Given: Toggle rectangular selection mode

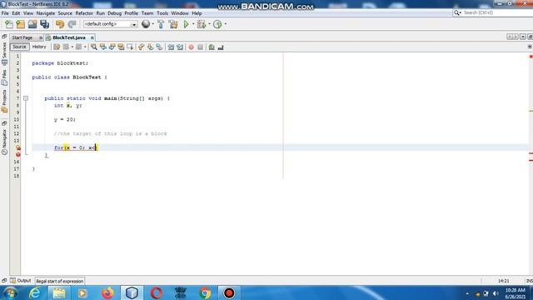Looking at the screenshot, I should tap(130, 47).
